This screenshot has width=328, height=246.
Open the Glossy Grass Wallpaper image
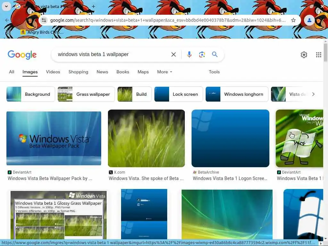[59, 215]
